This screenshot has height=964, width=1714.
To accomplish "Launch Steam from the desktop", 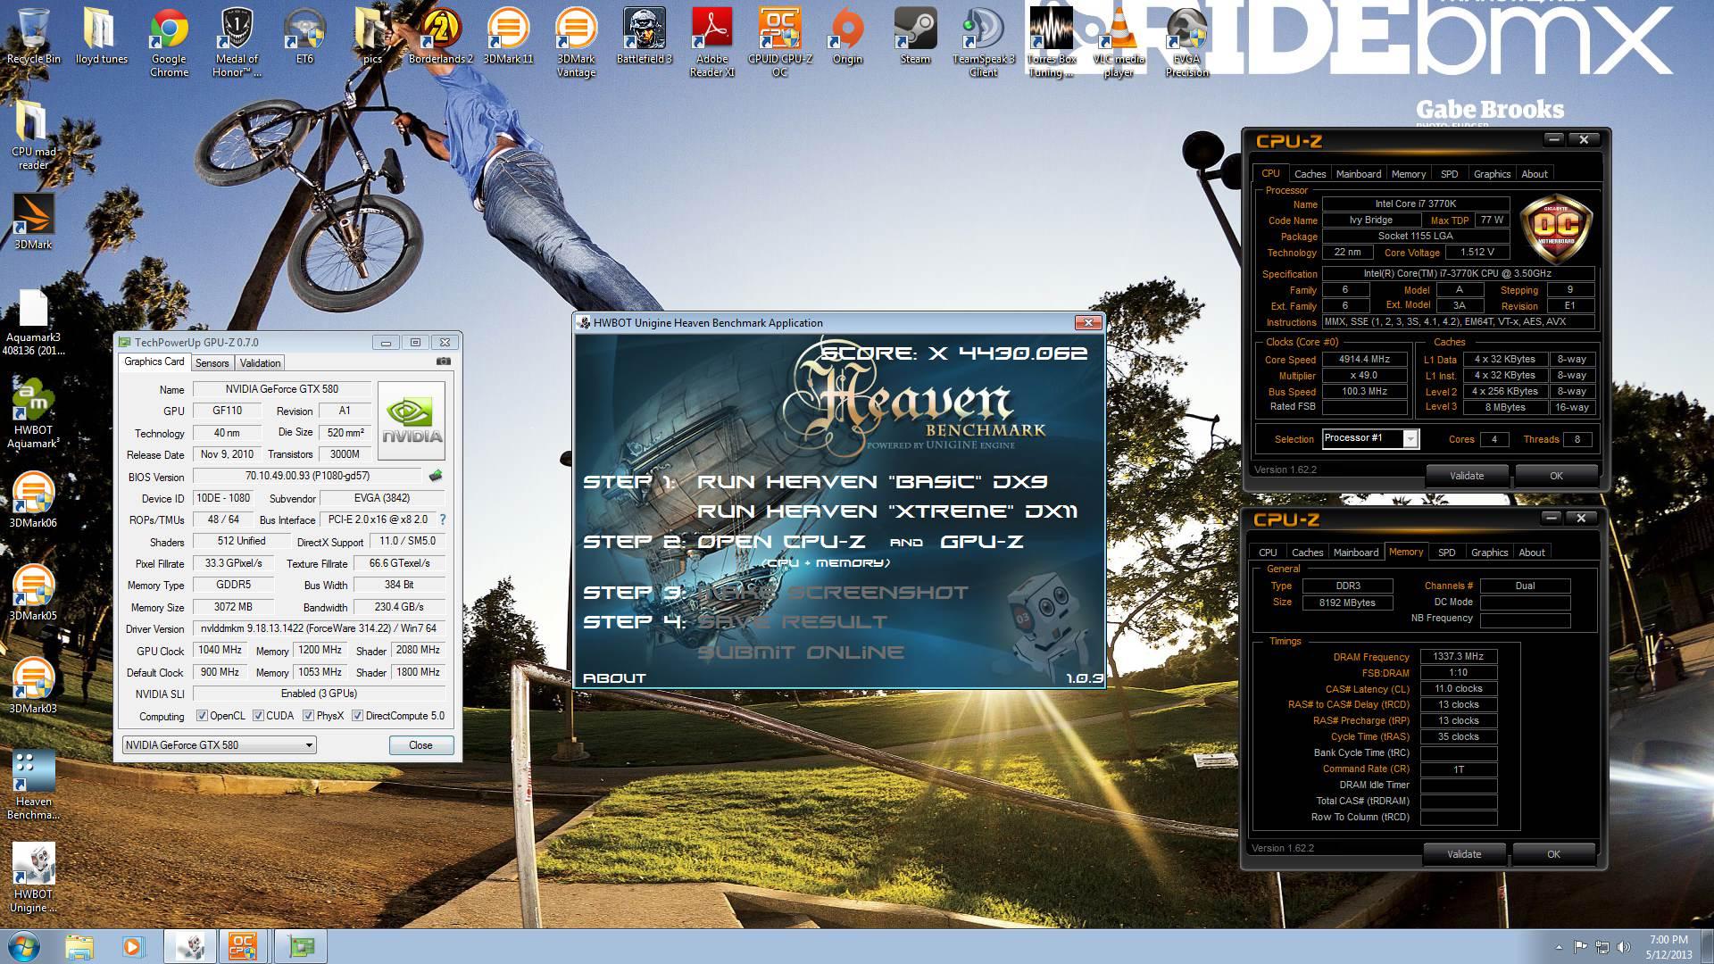I will coord(915,36).
